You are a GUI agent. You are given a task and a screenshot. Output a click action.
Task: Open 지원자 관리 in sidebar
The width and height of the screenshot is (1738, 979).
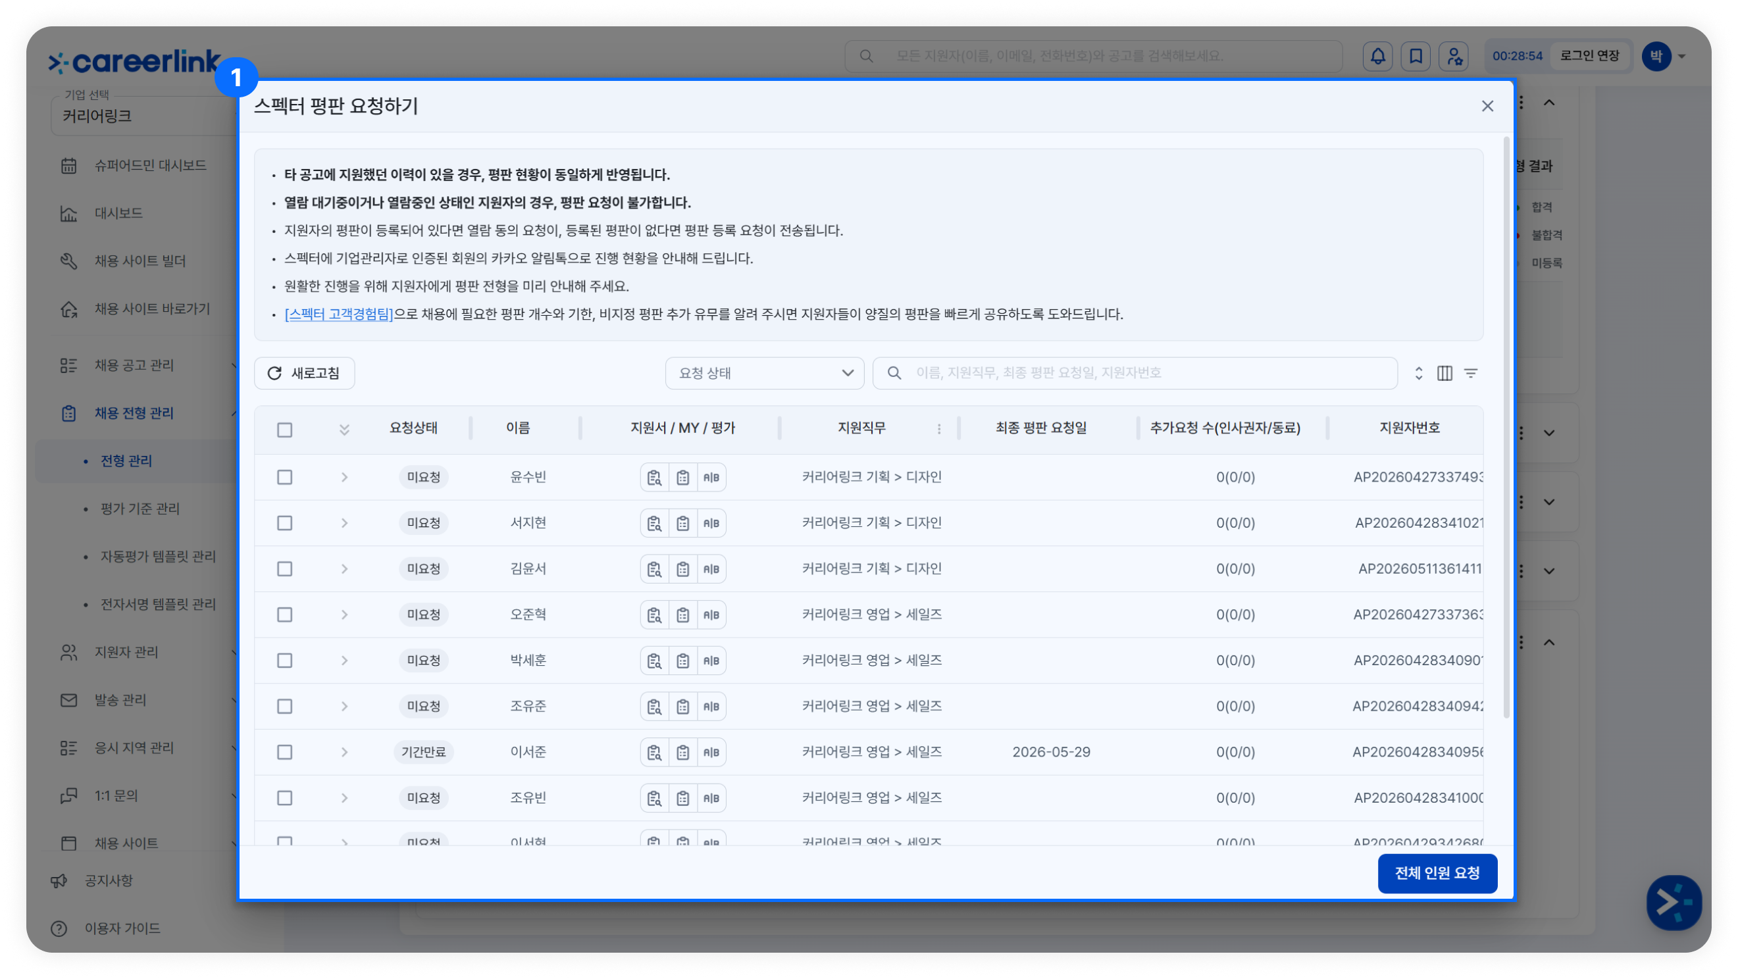tap(126, 653)
